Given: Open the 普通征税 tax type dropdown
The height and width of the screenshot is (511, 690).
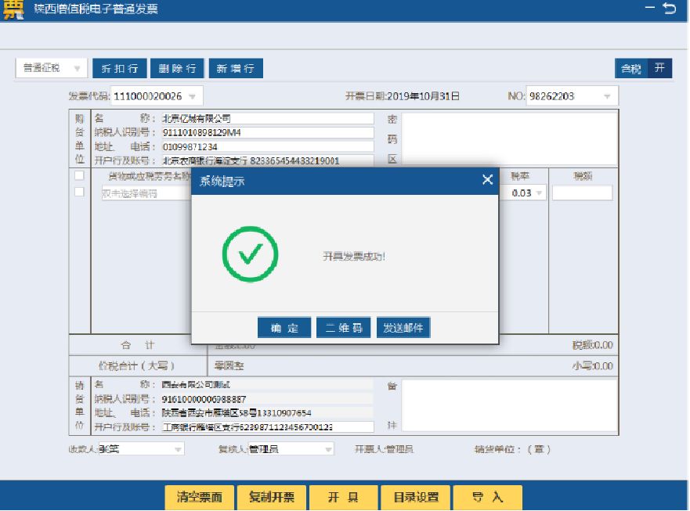Looking at the screenshot, I should (x=52, y=68).
